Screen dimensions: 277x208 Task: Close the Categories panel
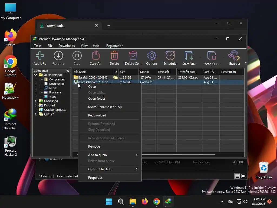pyautogui.click(x=68, y=71)
